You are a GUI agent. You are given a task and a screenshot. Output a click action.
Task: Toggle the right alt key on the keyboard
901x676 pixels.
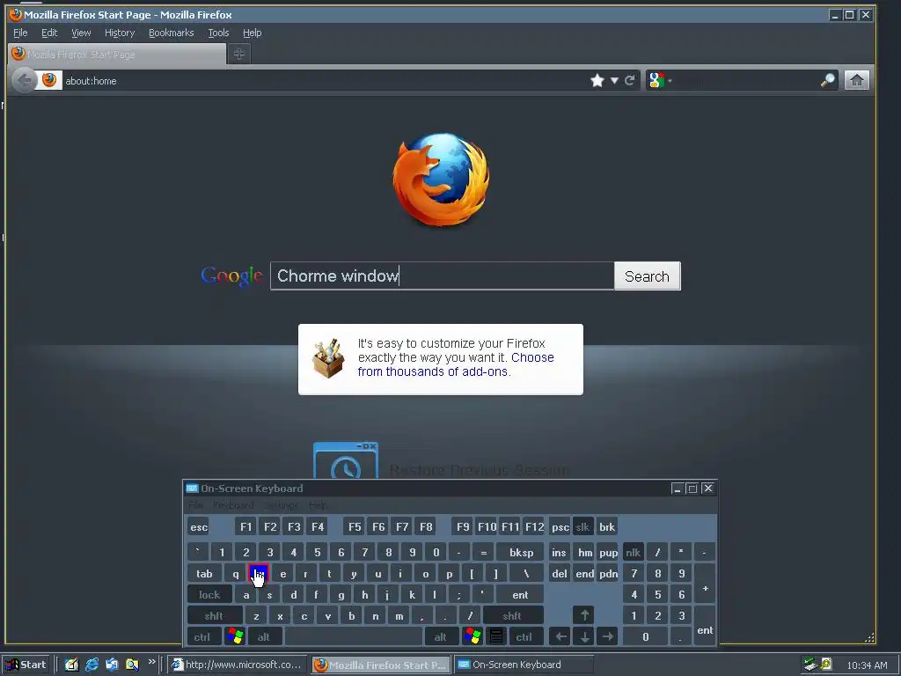pos(441,637)
